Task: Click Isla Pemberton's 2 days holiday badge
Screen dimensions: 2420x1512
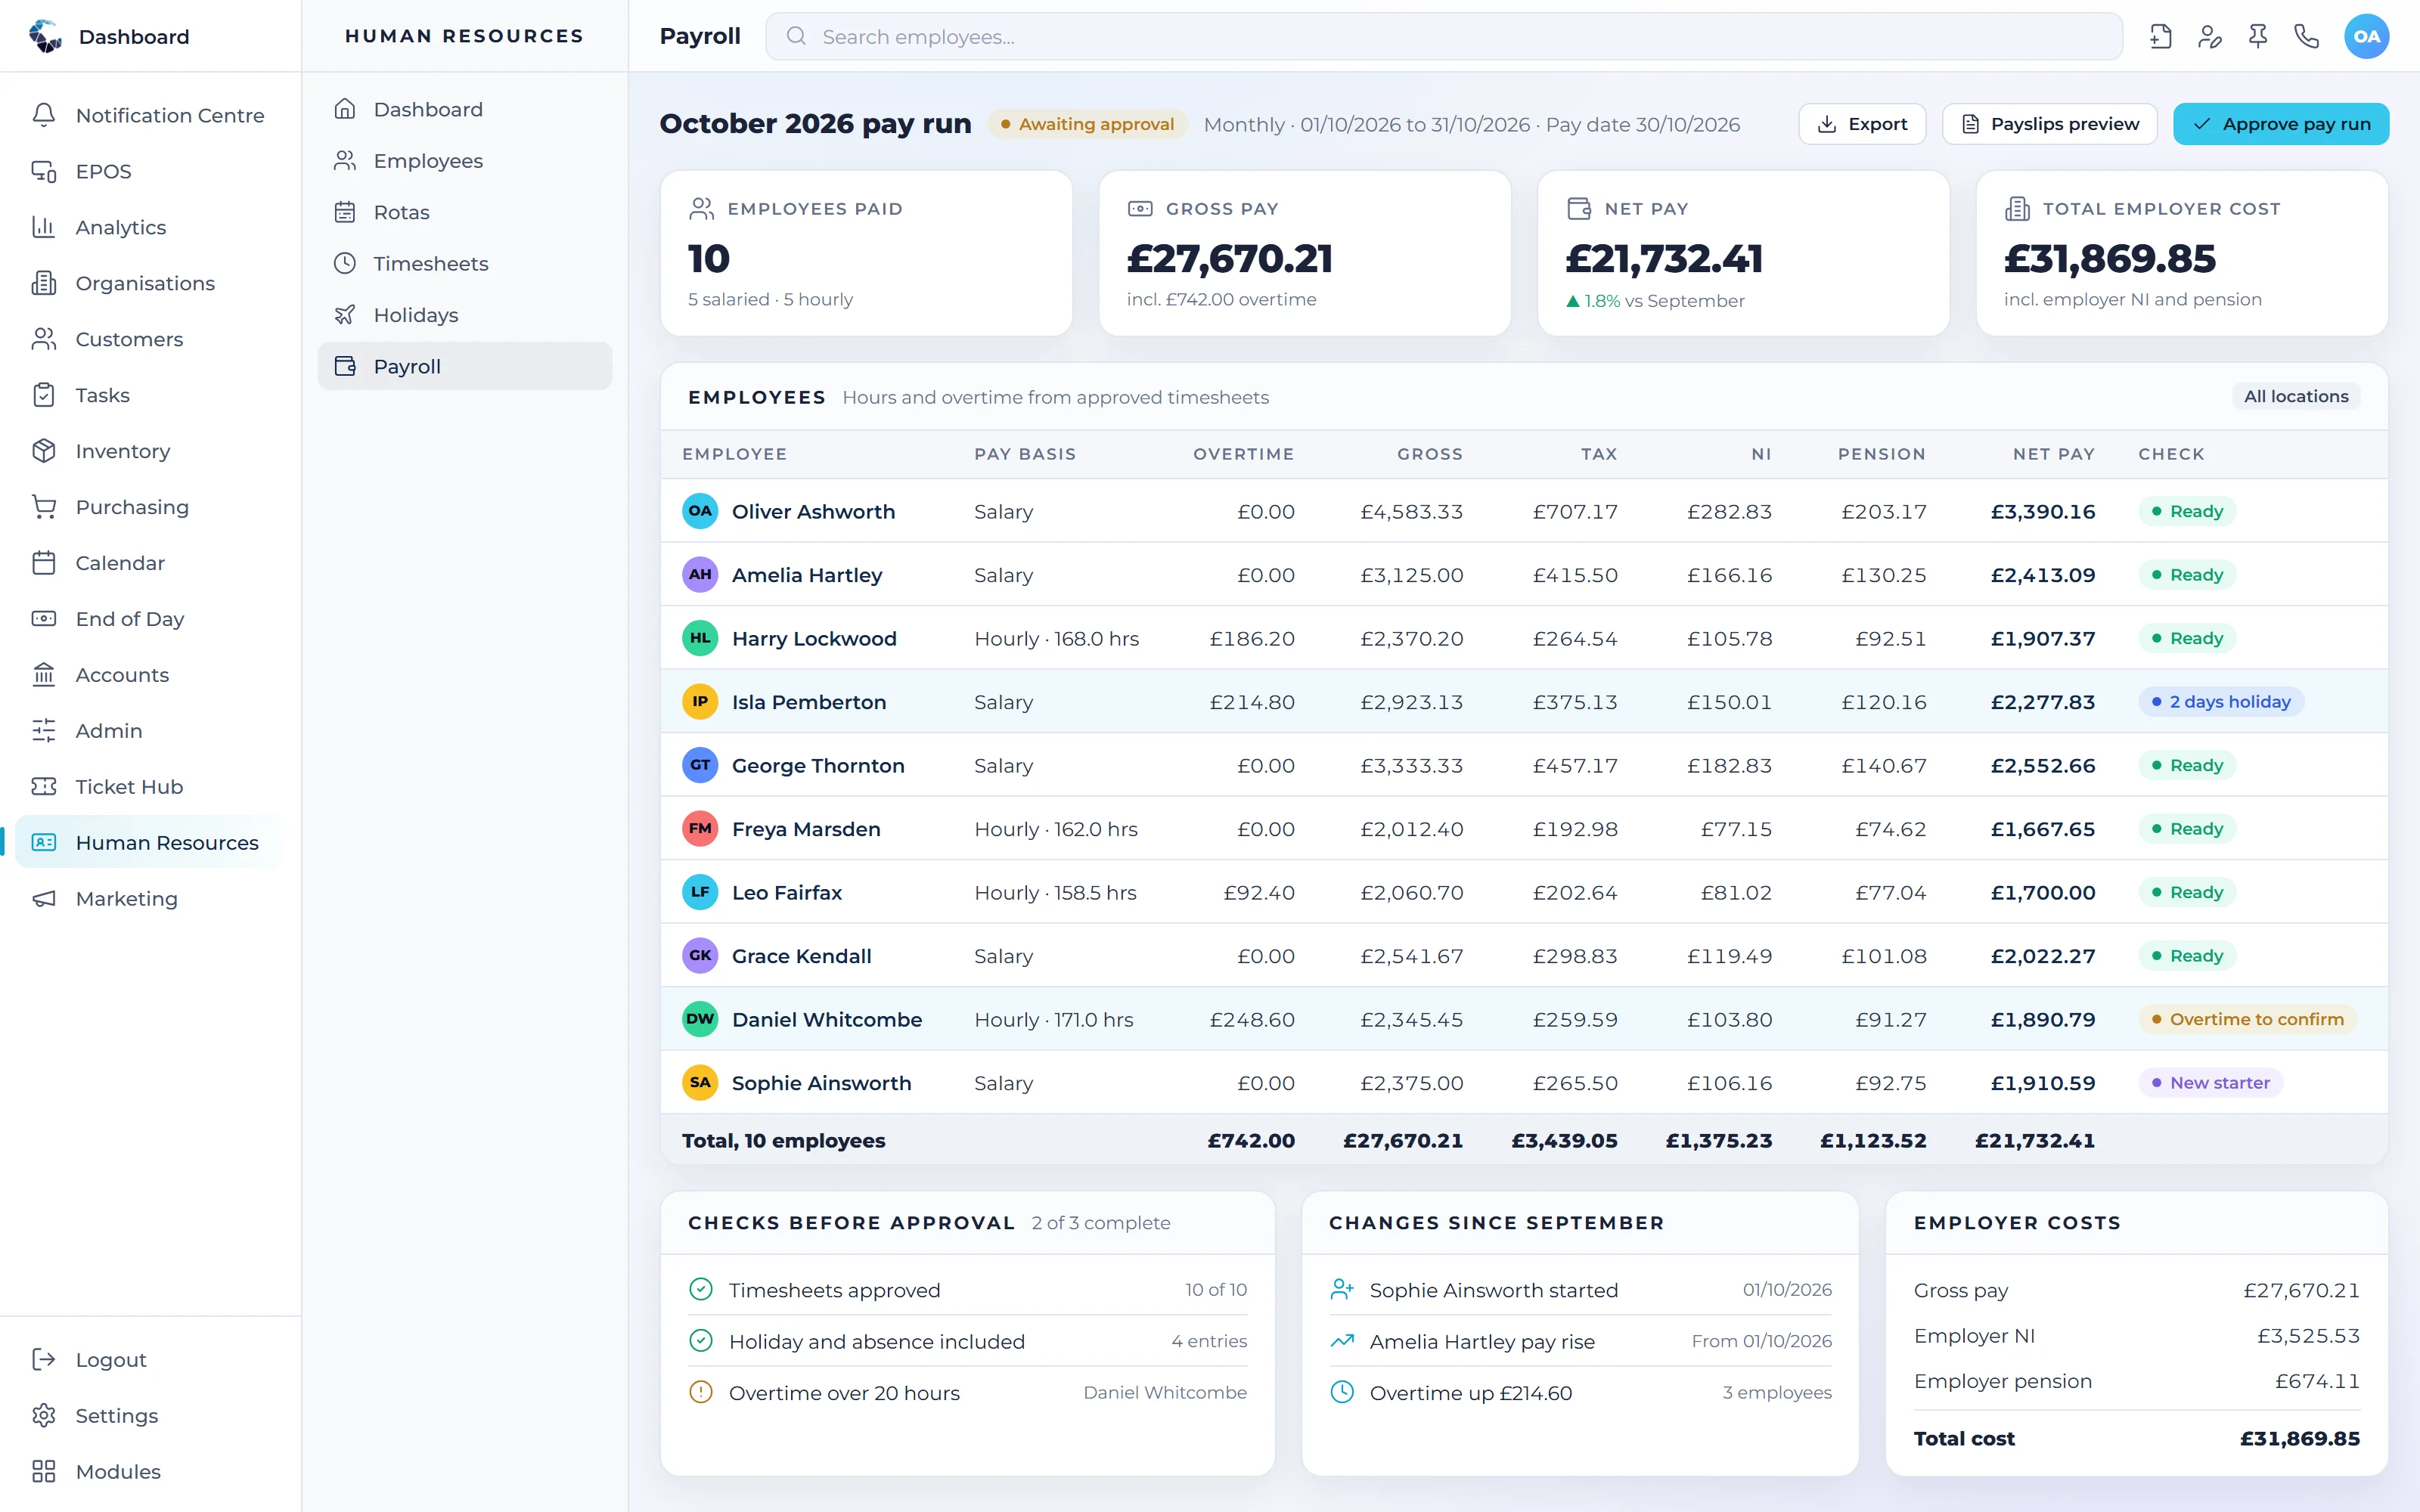Action: (x=2221, y=702)
